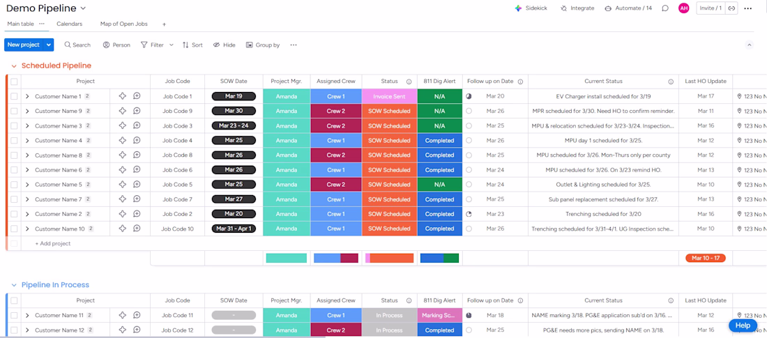The width and height of the screenshot is (767, 338).
Task: Click the Search tool
Action: coord(77,45)
